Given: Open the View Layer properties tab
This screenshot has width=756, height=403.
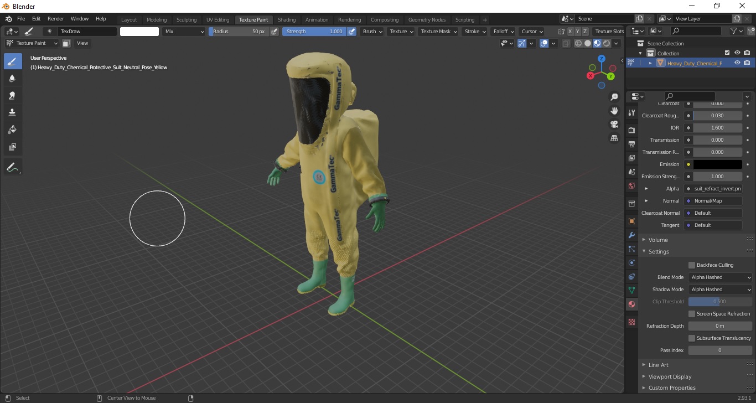Looking at the screenshot, I should 631,158.
